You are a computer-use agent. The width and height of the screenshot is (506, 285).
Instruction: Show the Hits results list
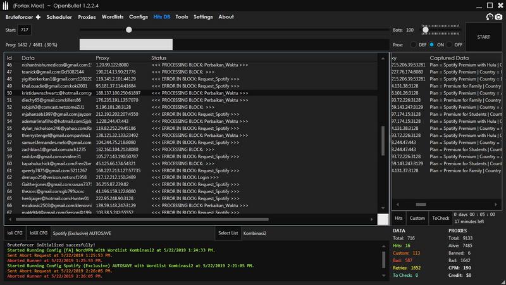(398, 218)
